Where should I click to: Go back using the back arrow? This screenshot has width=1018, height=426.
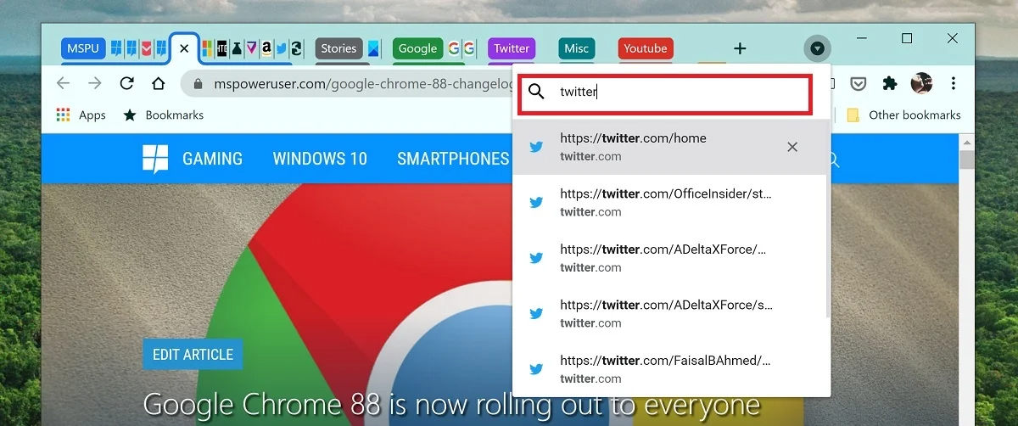[x=63, y=83]
